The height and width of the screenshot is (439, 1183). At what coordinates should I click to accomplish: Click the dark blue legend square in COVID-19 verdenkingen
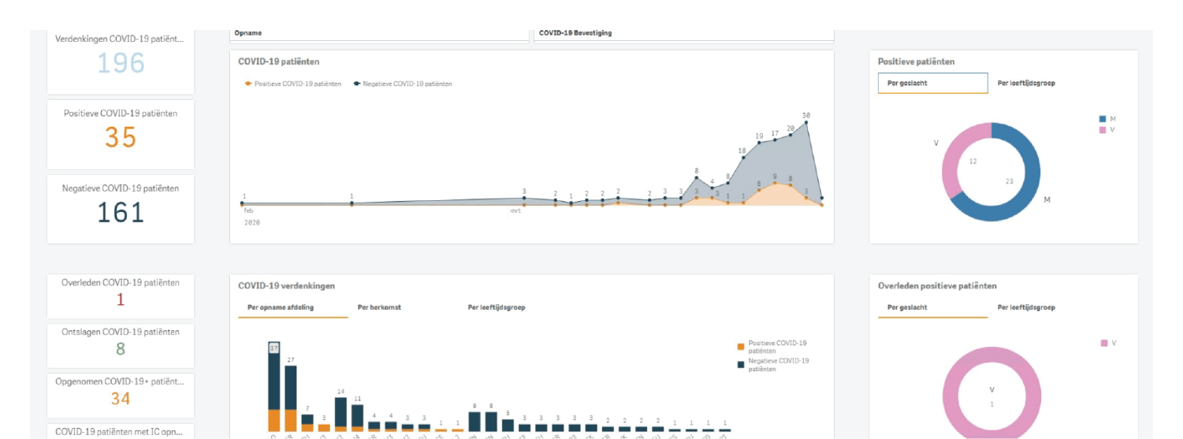(740, 364)
